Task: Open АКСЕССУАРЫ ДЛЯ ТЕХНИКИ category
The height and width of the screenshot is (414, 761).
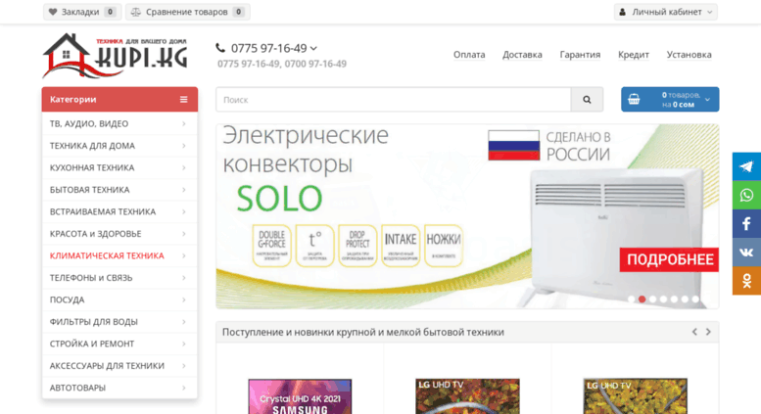Action: click(119, 365)
